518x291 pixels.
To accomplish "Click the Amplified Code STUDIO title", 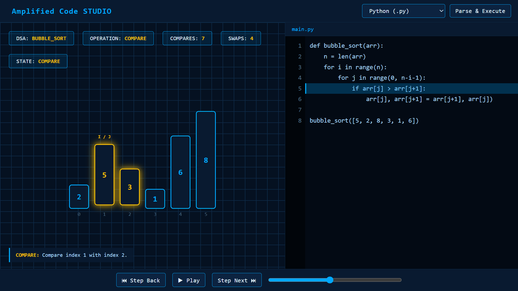I will click(x=62, y=11).
